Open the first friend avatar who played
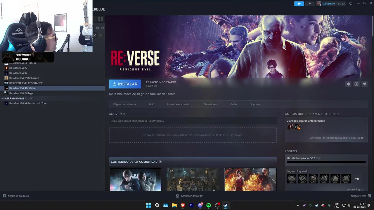The image size is (374, 210). point(290,127)
